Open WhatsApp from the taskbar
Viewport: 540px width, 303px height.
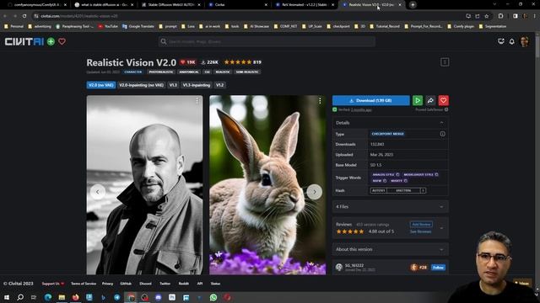[x=213, y=297]
